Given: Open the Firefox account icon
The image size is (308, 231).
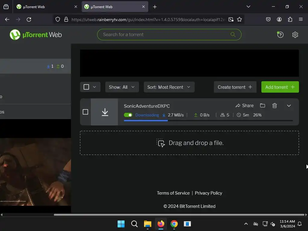Looking at the screenshot, I should [279, 20].
